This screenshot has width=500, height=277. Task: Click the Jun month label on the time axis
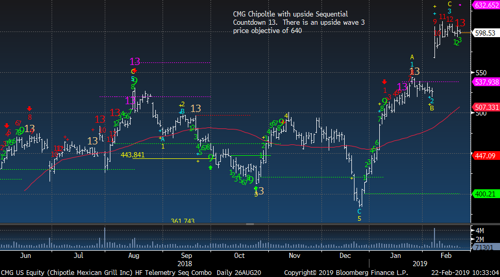tap(25, 256)
